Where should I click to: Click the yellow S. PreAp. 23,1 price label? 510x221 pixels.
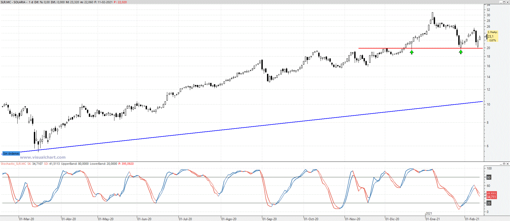[x=492, y=36]
